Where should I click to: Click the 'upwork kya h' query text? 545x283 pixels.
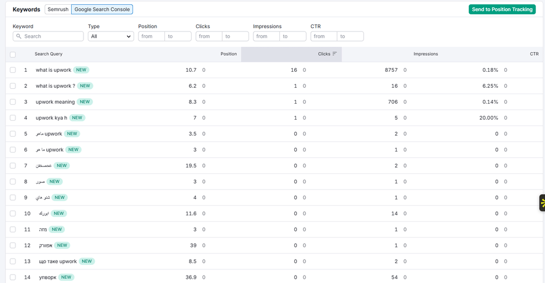pos(52,118)
